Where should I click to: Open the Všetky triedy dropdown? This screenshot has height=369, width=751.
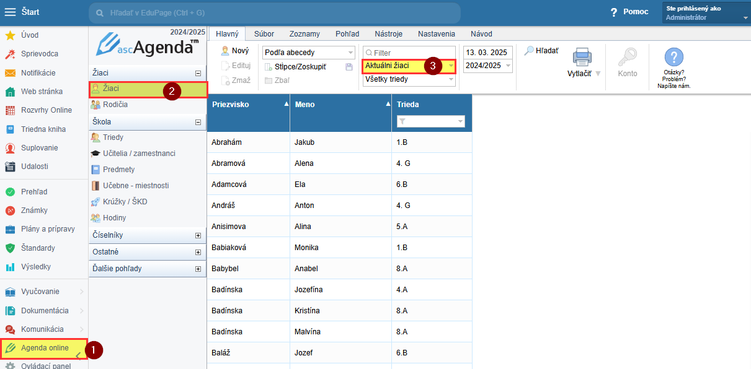(451, 79)
